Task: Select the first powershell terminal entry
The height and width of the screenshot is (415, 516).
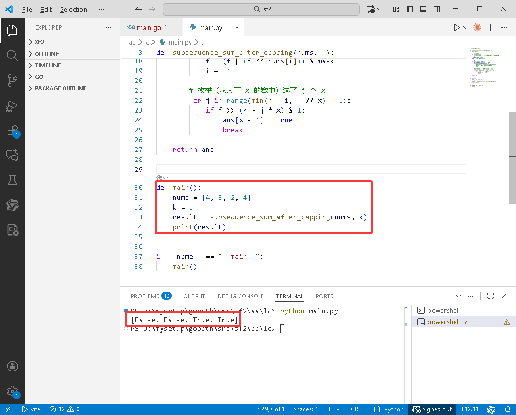Action: 463,310
